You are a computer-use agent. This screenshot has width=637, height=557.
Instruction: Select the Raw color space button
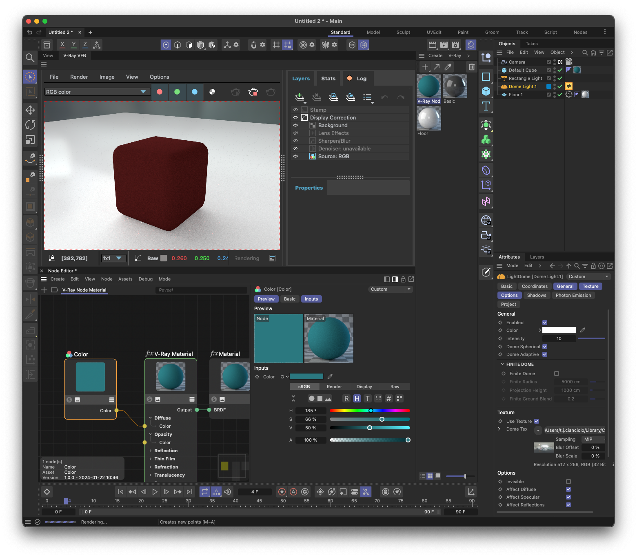(x=395, y=387)
